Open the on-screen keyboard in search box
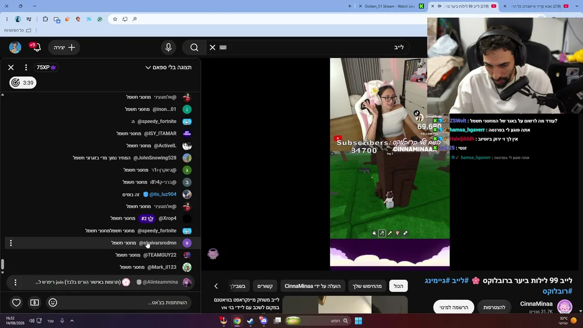Image resolution: width=583 pixels, height=328 pixels. click(x=223, y=47)
